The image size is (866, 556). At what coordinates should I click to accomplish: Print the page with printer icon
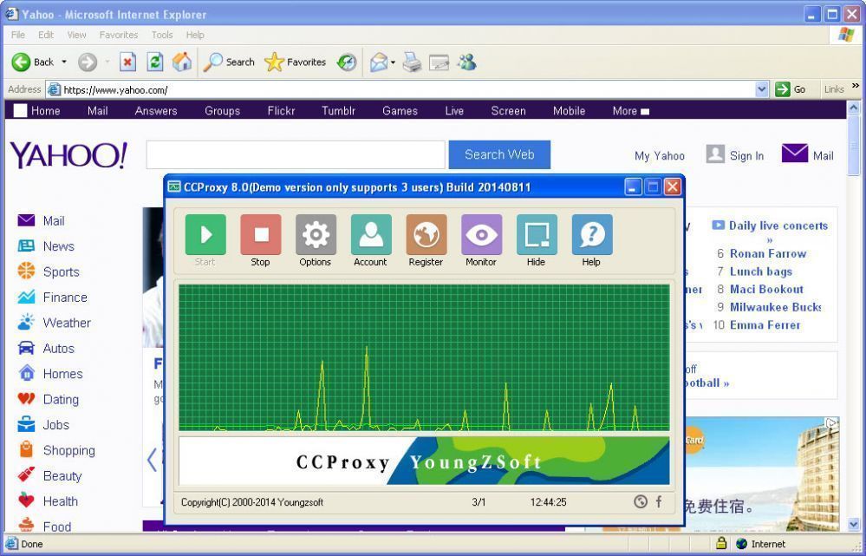click(x=412, y=62)
